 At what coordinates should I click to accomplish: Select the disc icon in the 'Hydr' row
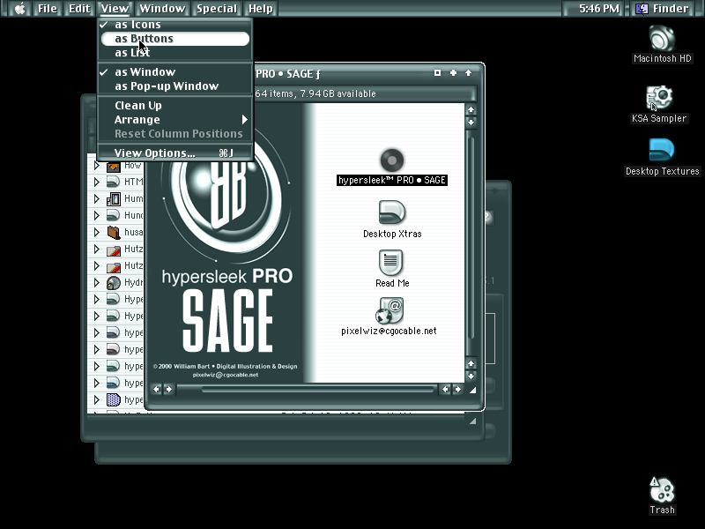114,282
